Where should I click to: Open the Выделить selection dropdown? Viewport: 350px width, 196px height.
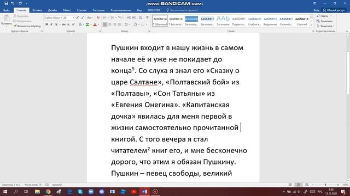[x=325, y=26]
